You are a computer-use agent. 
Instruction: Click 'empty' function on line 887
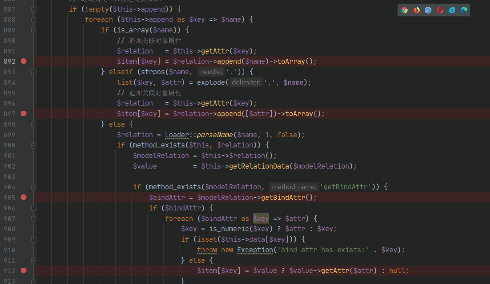pos(99,9)
